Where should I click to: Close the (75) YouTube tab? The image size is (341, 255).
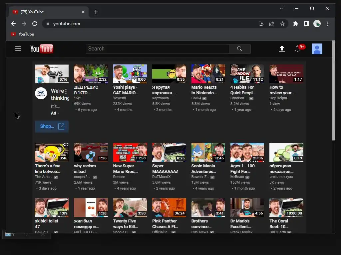pyautogui.click(x=83, y=12)
